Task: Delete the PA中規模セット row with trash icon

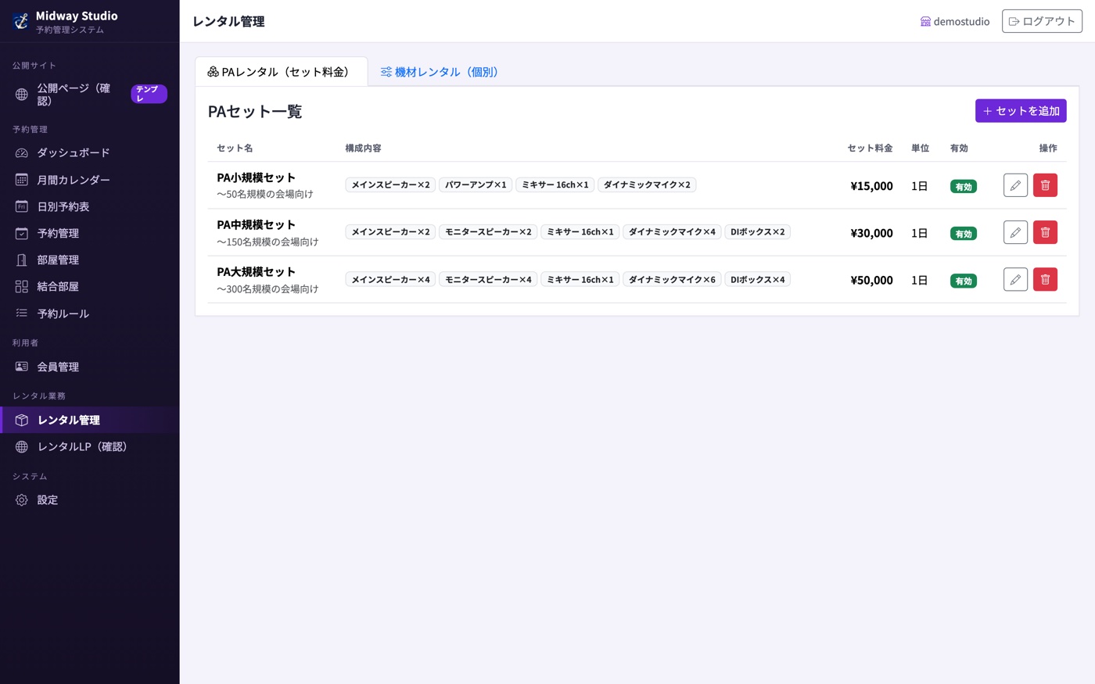Action: tap(1045, 232)
